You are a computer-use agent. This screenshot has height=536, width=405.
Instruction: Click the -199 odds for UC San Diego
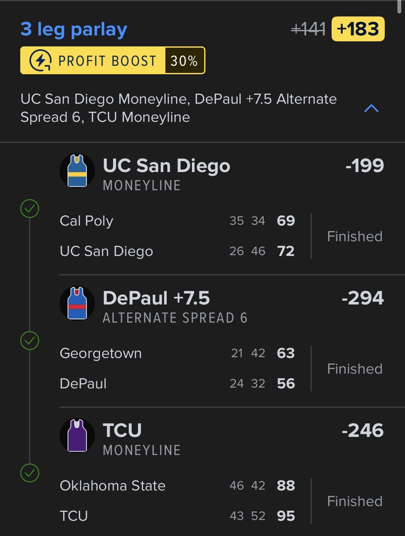364,166
